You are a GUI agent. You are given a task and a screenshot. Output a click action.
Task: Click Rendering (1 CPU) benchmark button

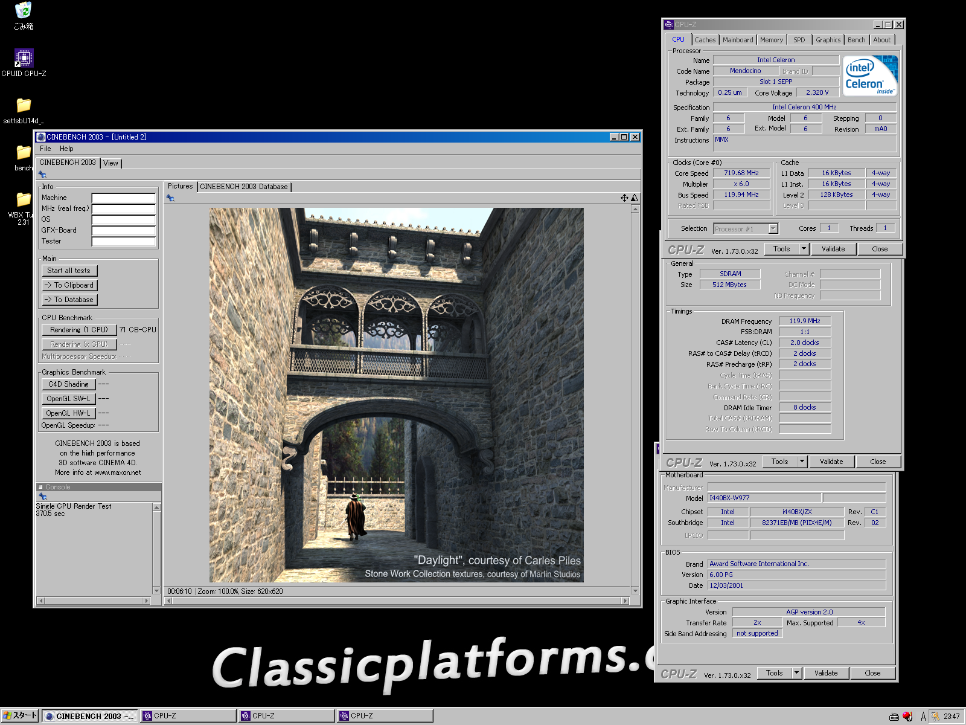pyautogui.click(x=79, y=330)
